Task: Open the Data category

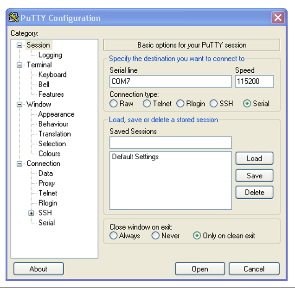Action: coord(45,173)
